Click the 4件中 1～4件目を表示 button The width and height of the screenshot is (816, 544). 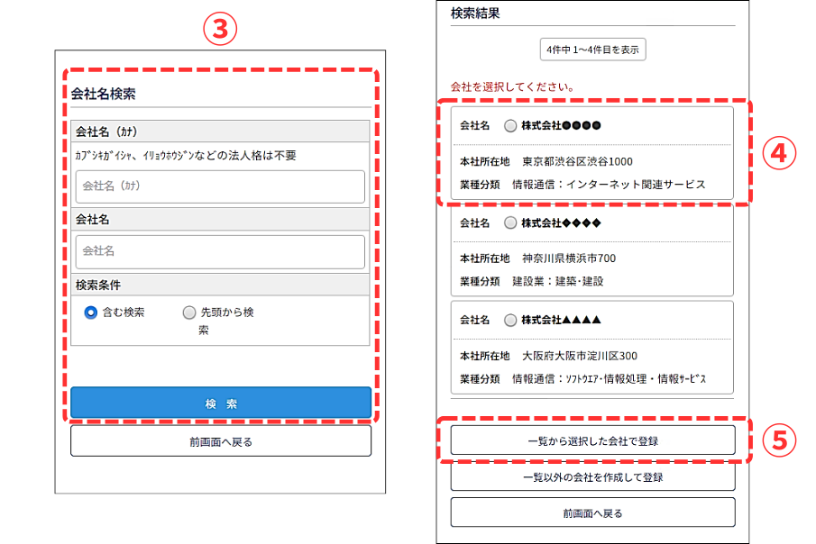tap(592, 50)
